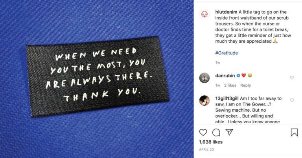
Task: Share post via paper plane icon
Action: coord(229,132)
